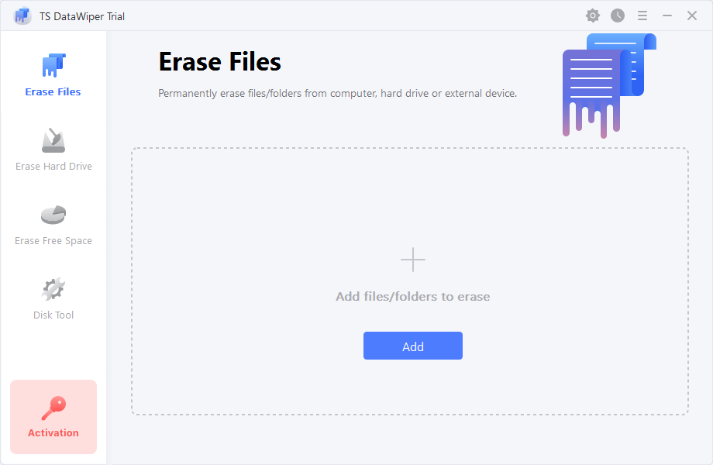Click the "Add files/folders to erase" text
This screenshot has height=465, width=713.
pyautogui.click(x=413, y=297)
